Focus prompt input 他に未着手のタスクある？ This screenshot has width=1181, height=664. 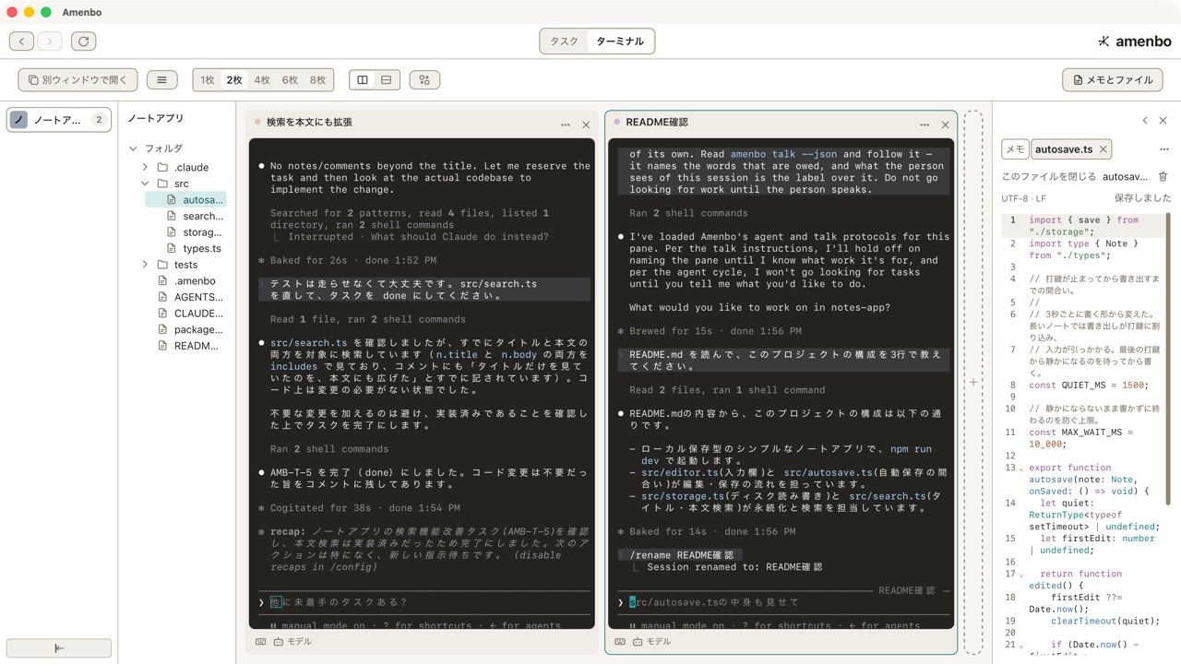coord(424,602)
